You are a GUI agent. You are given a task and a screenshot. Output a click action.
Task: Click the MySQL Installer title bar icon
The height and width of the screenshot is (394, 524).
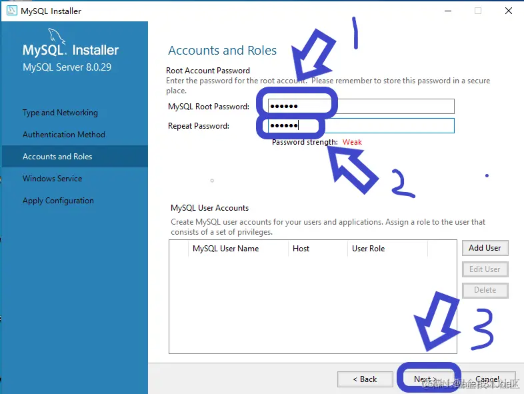coord(12,11)
